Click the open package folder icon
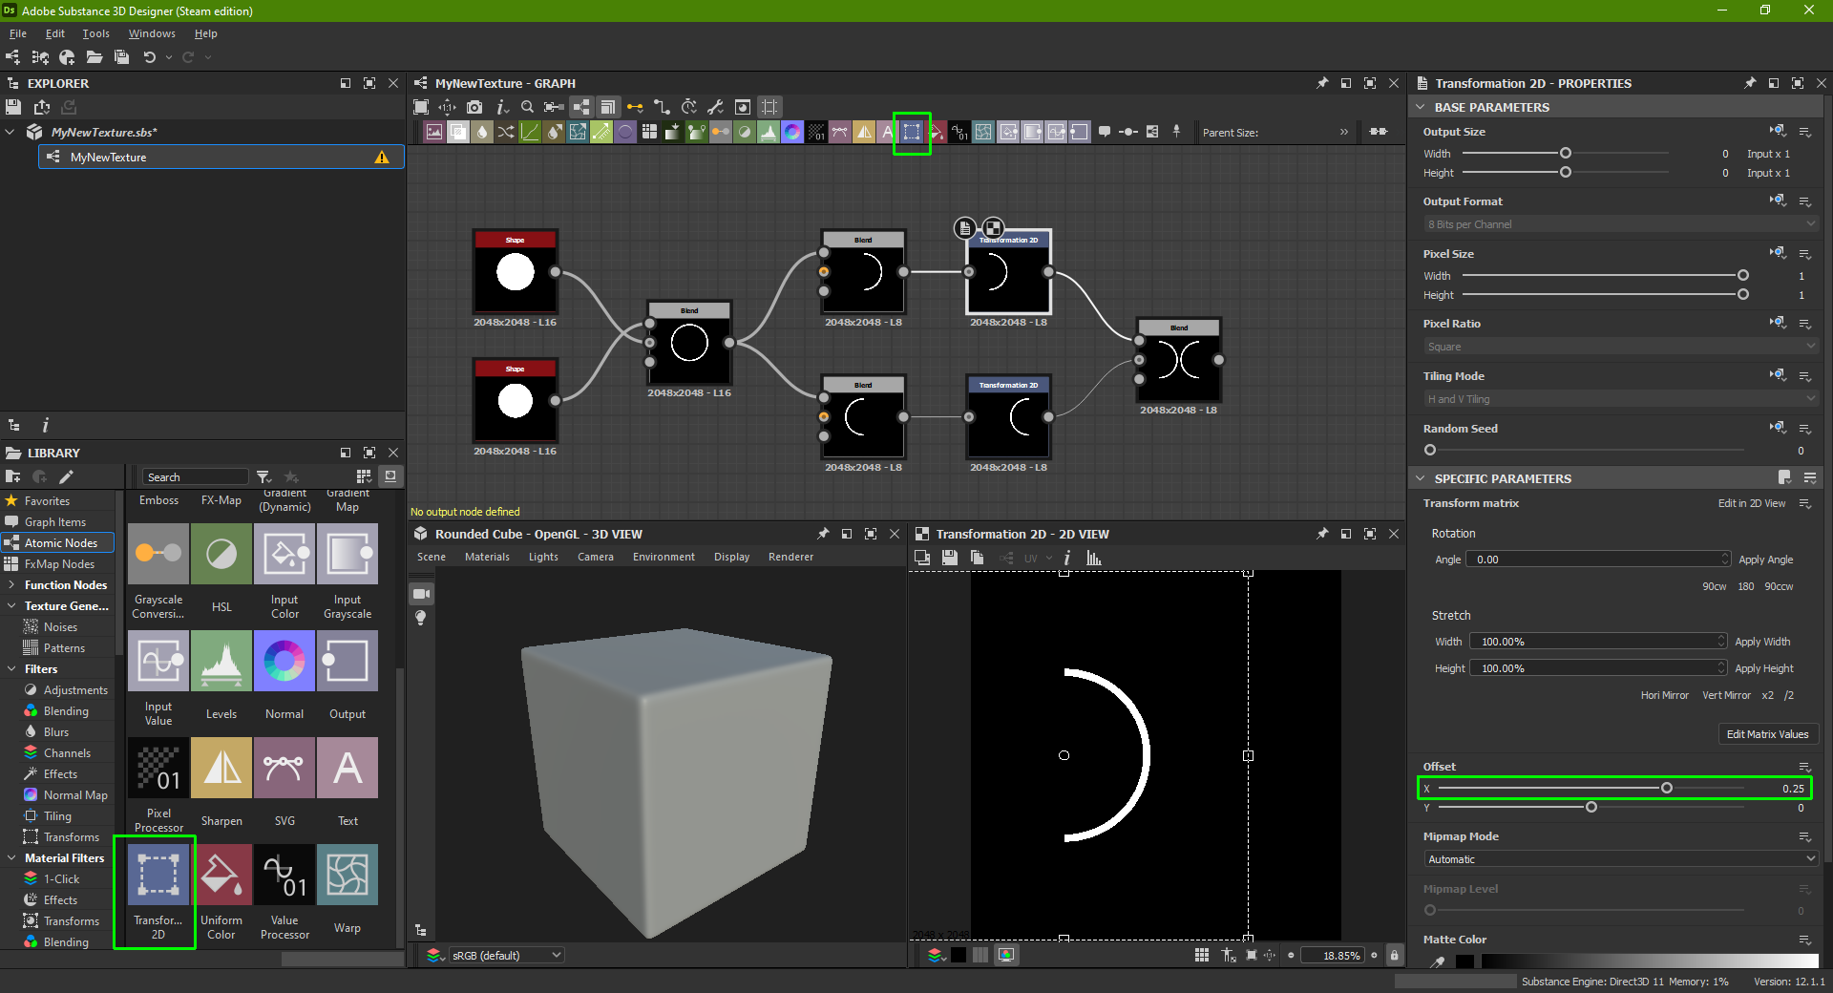Image resolution: width=1833 pixels, height=993 pixels. 95,57
